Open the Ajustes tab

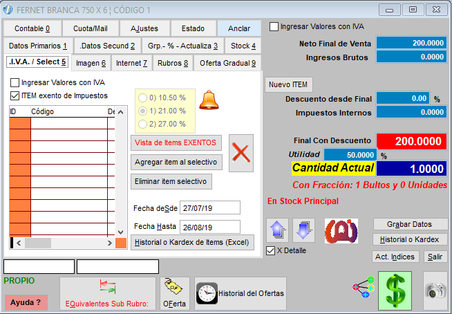coord(144,28)
